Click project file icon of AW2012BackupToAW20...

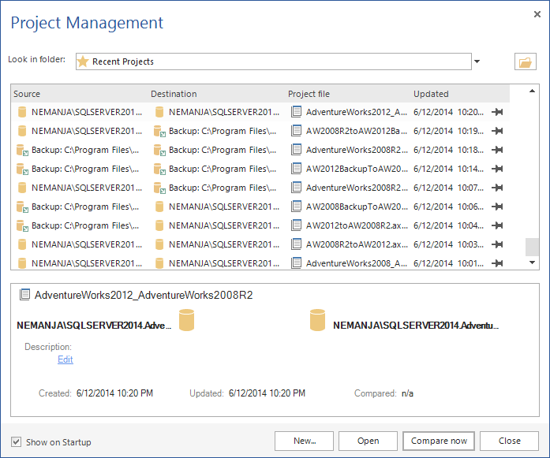pyautogui.click(x=297, y=169)
